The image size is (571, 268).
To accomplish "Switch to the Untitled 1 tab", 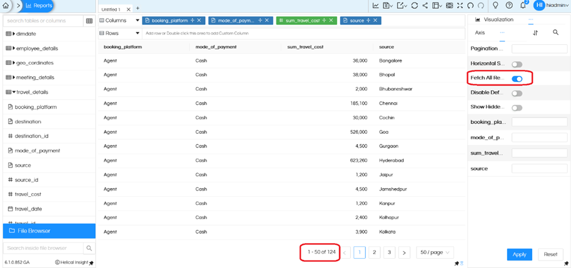I will [113, 9].
